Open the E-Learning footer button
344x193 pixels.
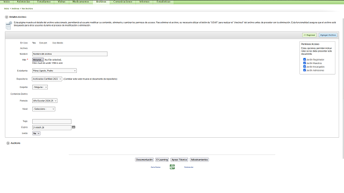point(162,160)
